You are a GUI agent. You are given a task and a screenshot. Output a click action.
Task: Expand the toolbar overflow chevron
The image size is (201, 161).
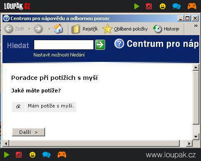point(196,26)
